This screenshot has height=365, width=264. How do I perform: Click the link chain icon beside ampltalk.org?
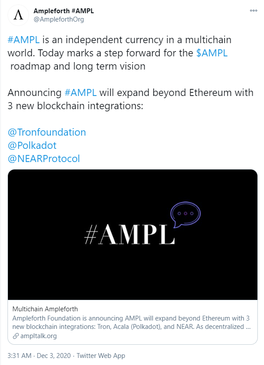(15, 336)
